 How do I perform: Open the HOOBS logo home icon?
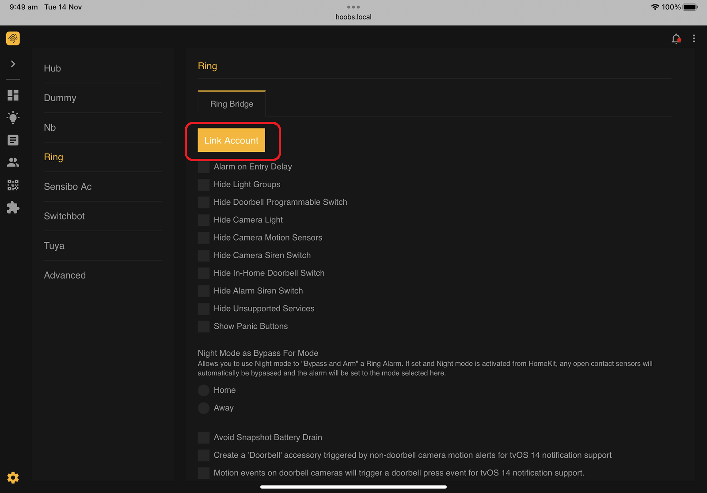[x=12, y=38]
